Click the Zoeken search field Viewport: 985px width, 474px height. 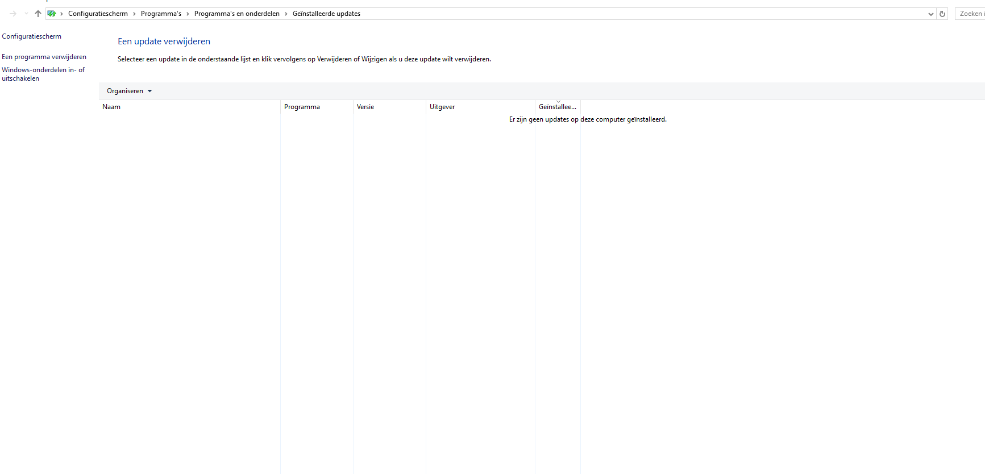pyautogui.click(x=970, y=14)
